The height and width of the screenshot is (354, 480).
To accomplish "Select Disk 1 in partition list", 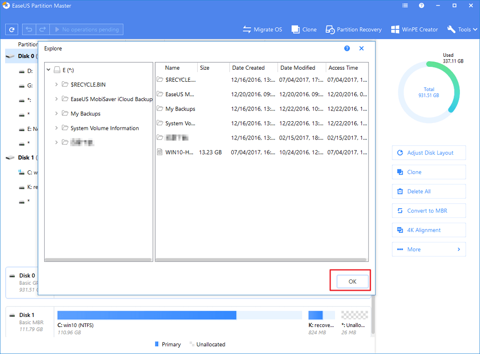I will click(22, 158).
